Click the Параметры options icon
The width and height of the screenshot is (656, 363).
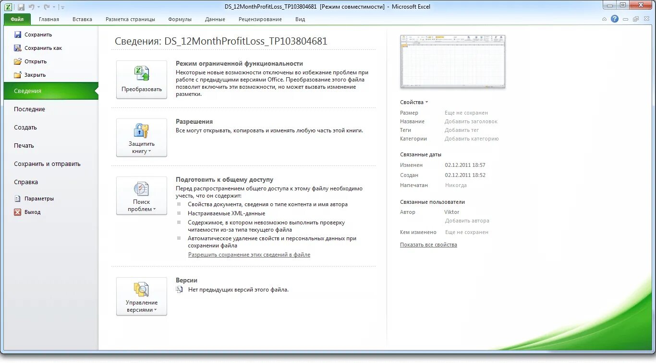(x=18, y=199)
